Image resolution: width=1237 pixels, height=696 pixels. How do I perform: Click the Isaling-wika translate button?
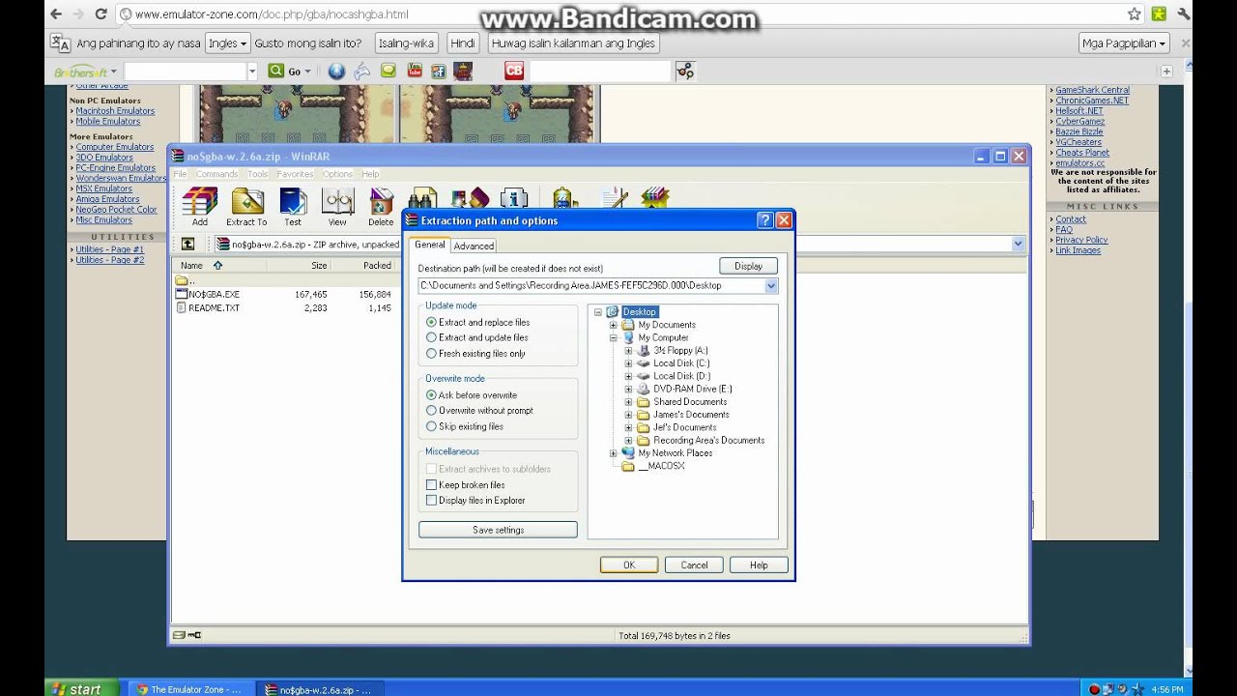(406, 43)
